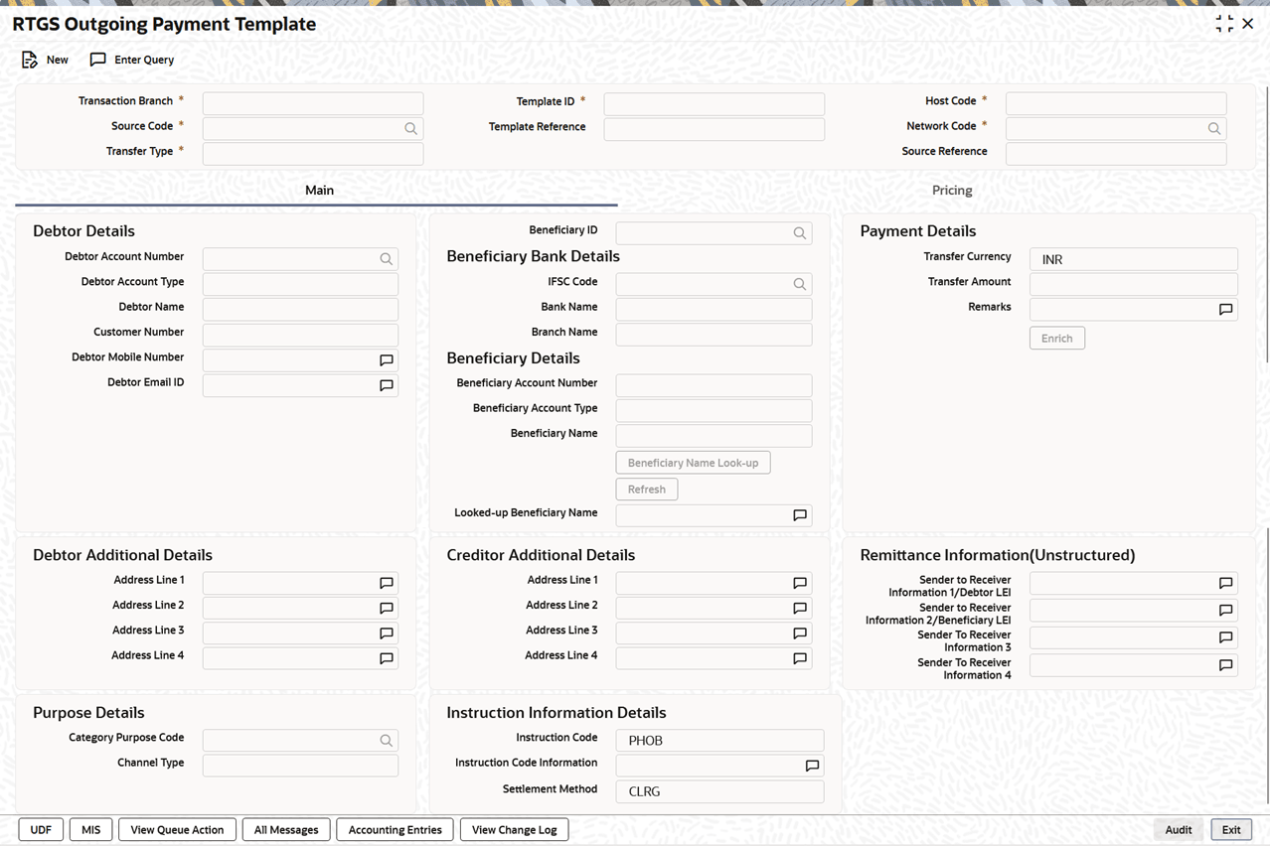The image size is (1270, 846).
Task: Focus the Template ID field
Action: click(x=714, y=103)
